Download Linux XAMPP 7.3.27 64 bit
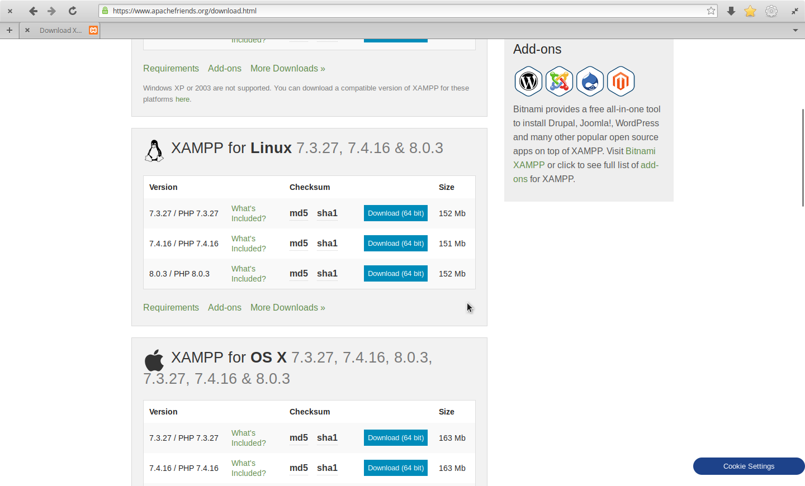 396,213
